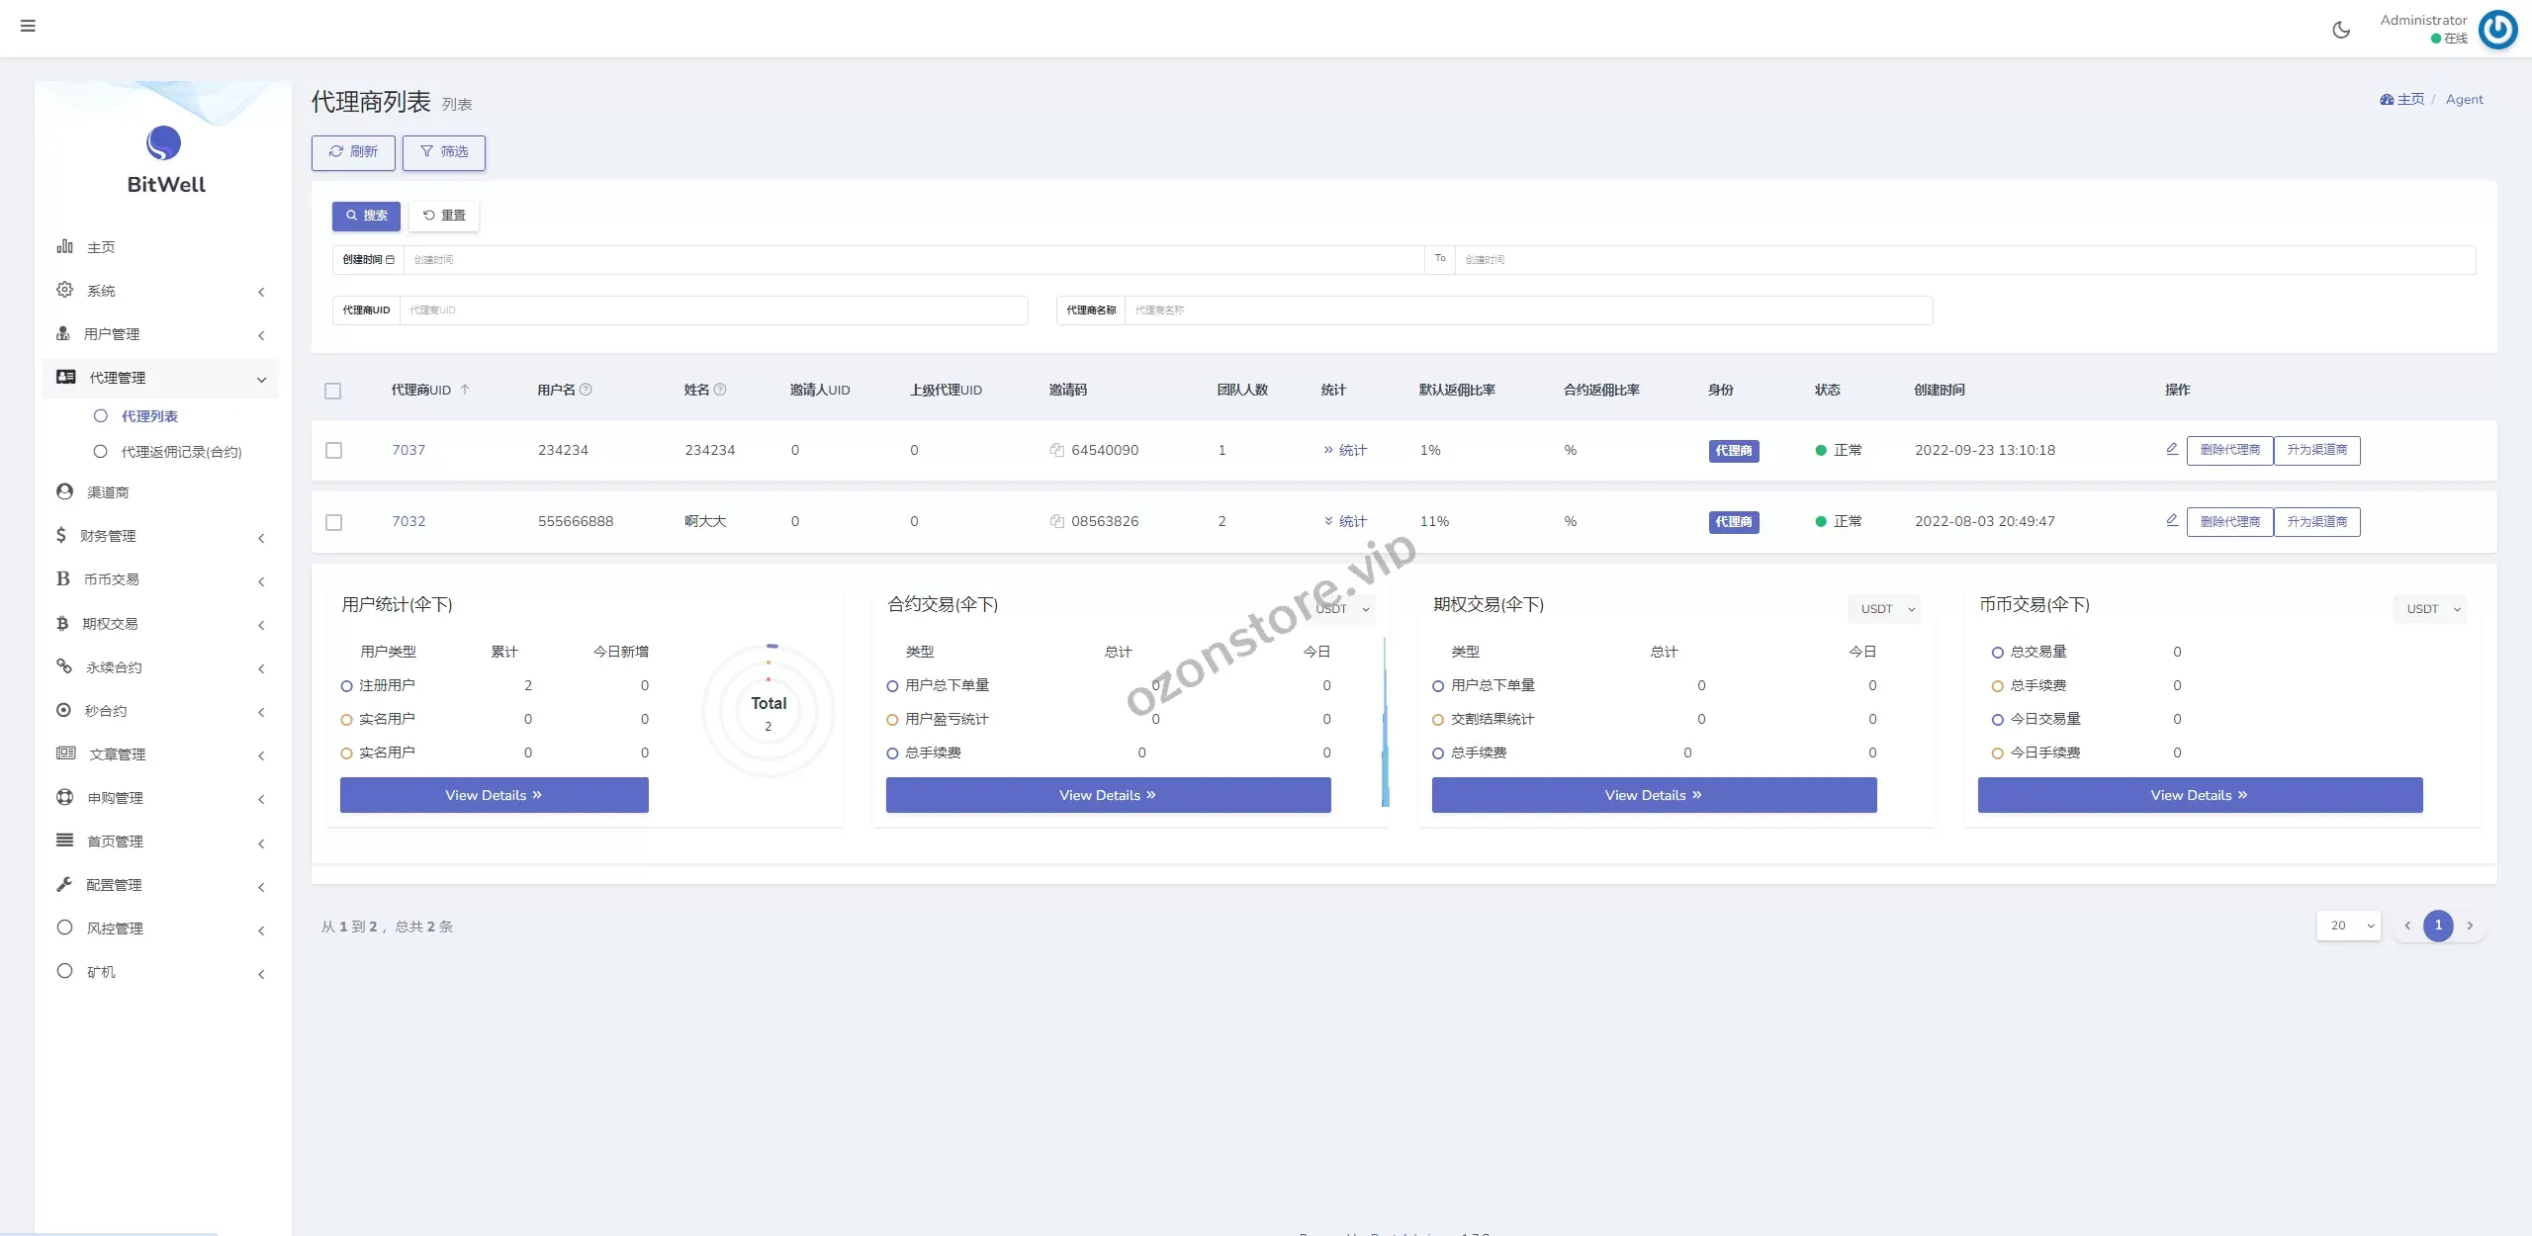Open page size 20 dropdown

2348,926
